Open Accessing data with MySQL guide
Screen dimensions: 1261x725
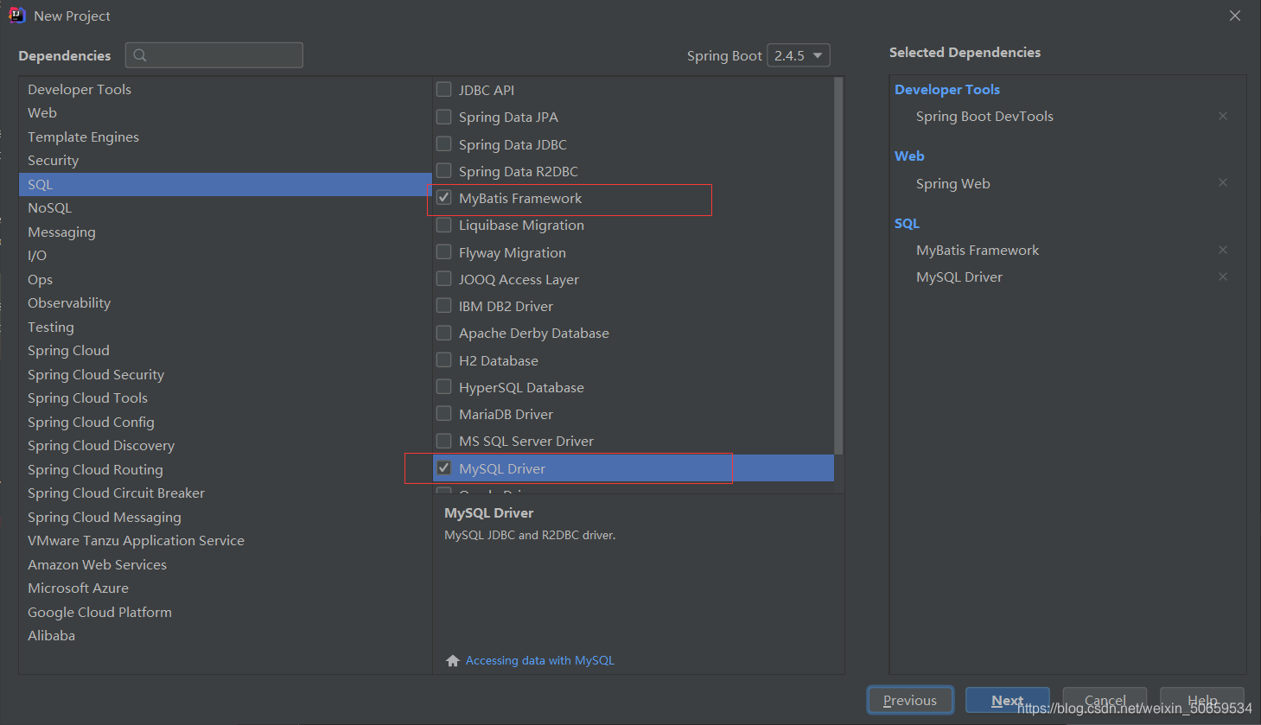(540, 660)
